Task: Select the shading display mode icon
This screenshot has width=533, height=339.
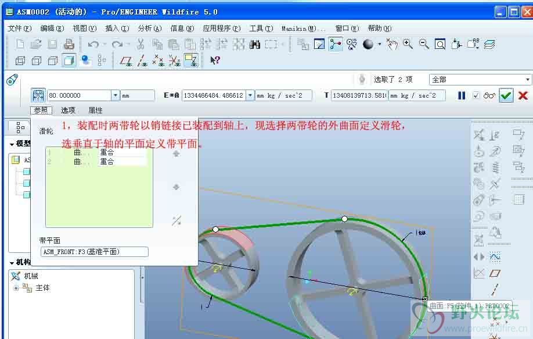Action: [x=69, y=60]
